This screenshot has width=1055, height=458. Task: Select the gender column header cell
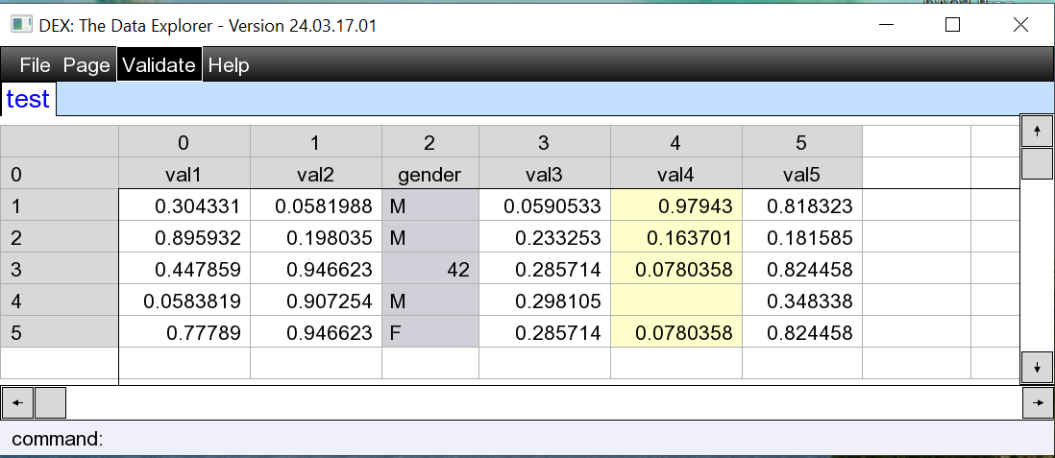pyautogui.click(x=429, y=174)
